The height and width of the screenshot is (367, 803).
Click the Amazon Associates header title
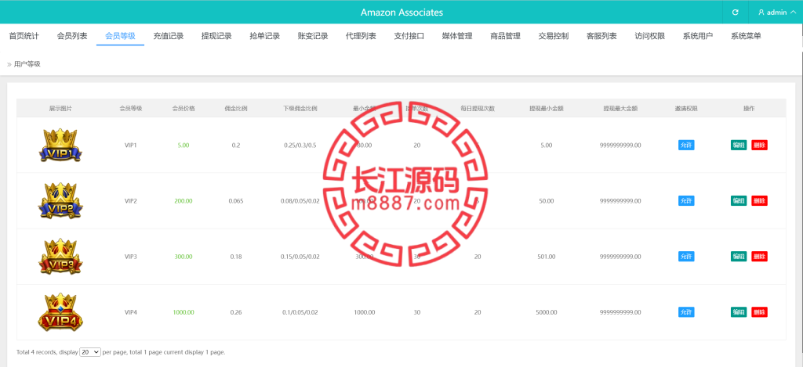(401, 13)
